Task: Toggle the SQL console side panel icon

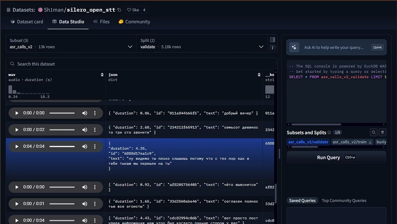Action: pos(272,40)
